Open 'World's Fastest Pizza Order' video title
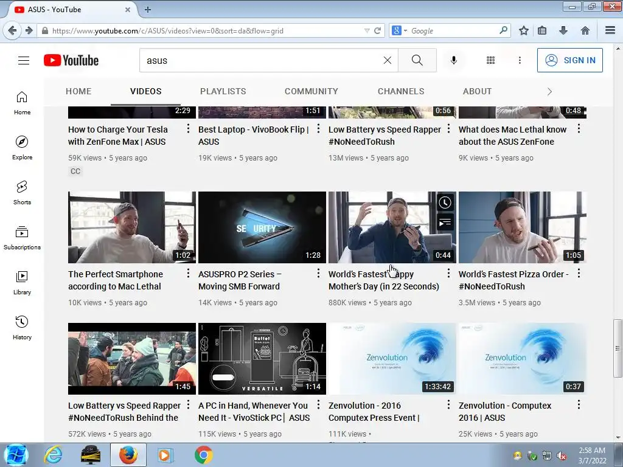The image size is (623, 467). click(x=513, y=280)
